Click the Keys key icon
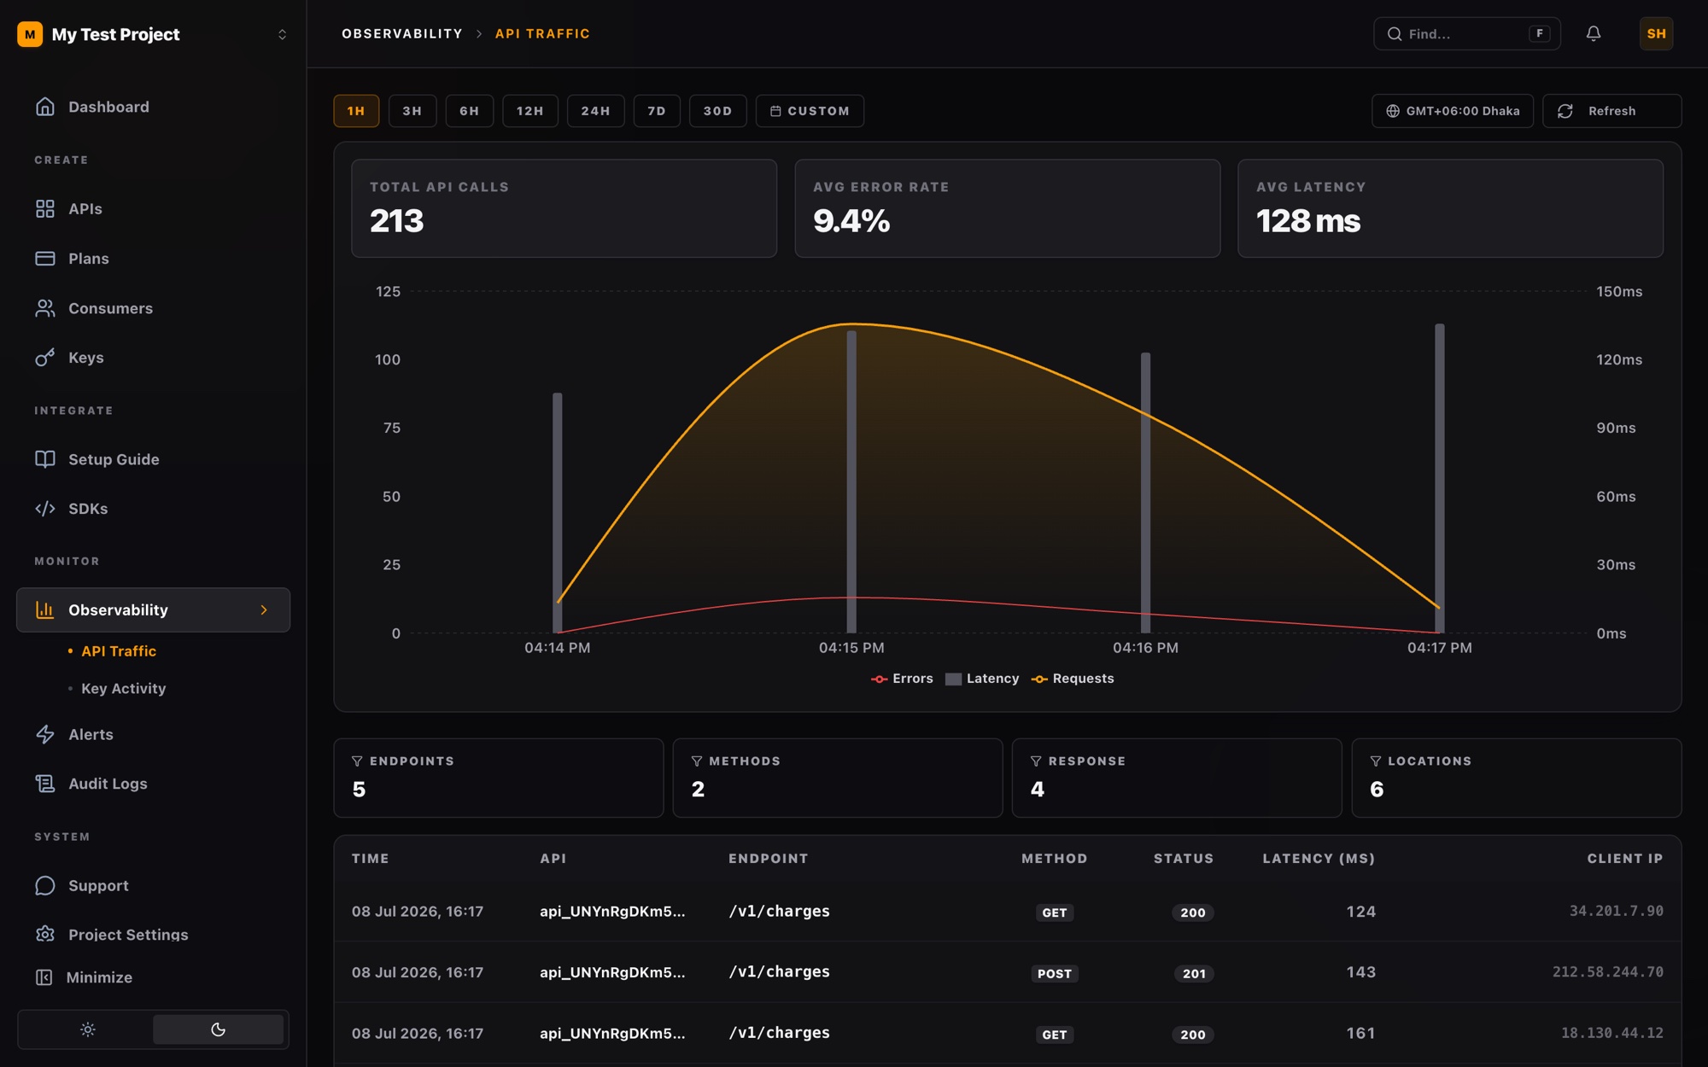Viewport: 1708px width, 1067px height. (x=45, y=358)
